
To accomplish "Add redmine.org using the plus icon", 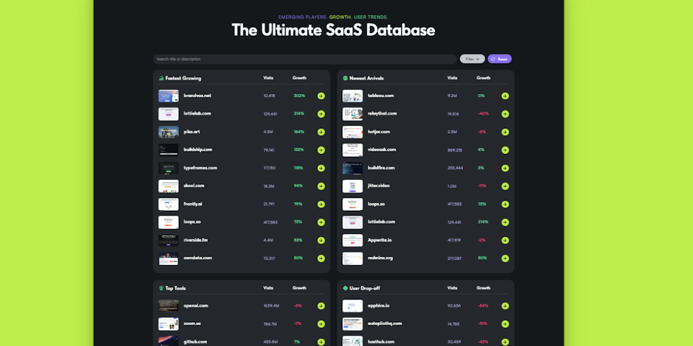I will (505, 259).
